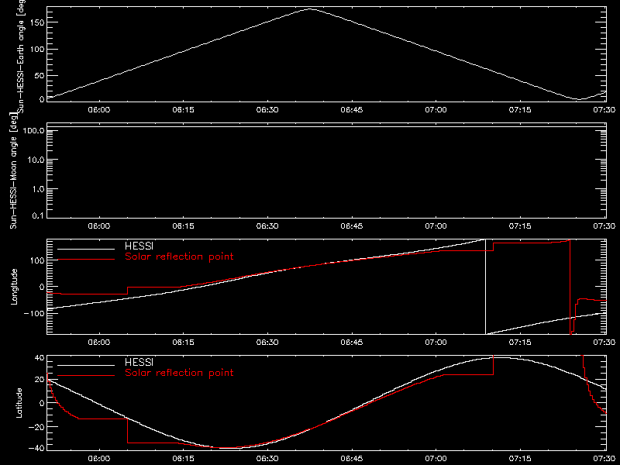The image size is (620, 465).
Task: Click the 0 tick on Latitude axis
Action: point(42,403)
